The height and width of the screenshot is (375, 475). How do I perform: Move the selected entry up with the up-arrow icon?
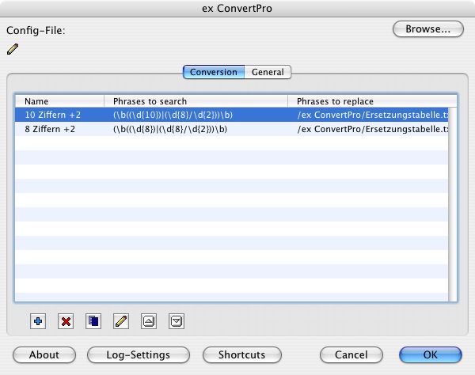(149, 321)
